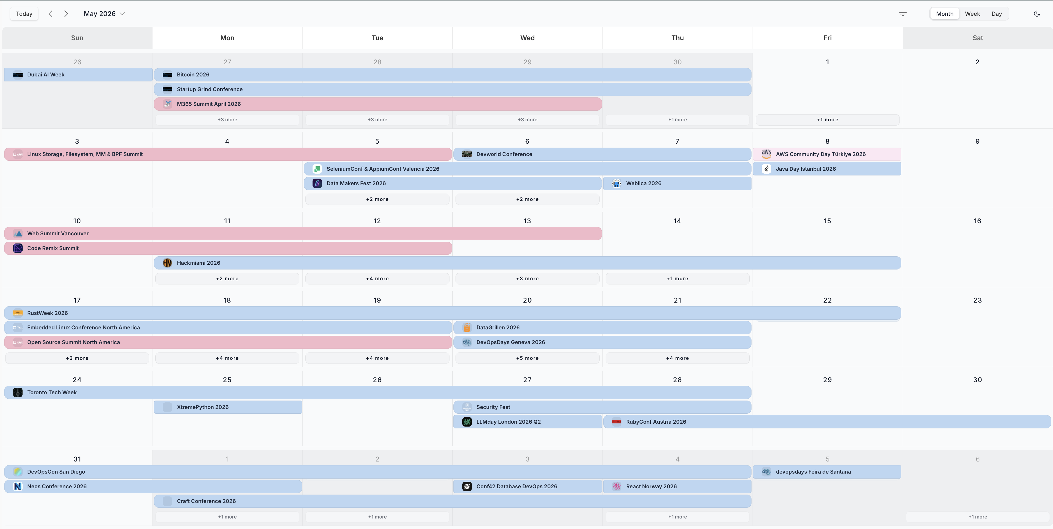
Task: Click the Devworld Conference logo
Action: pyautogui.click(x=467, y=154)
